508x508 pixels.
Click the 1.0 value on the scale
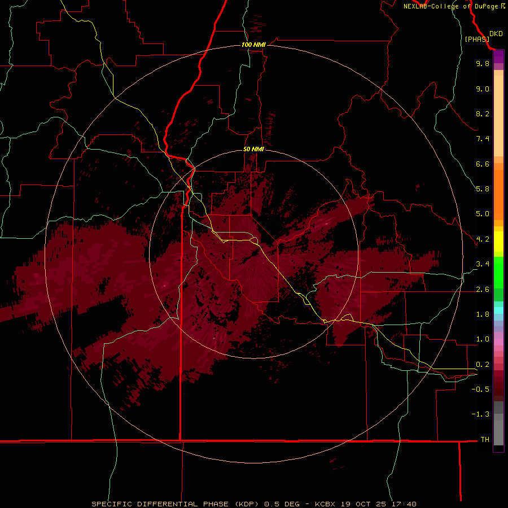483,339
